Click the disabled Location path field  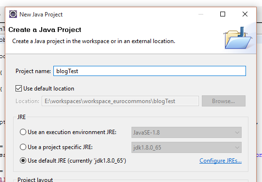[120, 101]
